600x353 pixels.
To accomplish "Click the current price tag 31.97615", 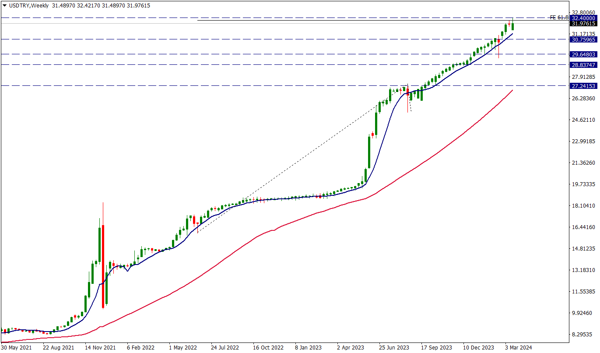I will (x=584, y=24).
